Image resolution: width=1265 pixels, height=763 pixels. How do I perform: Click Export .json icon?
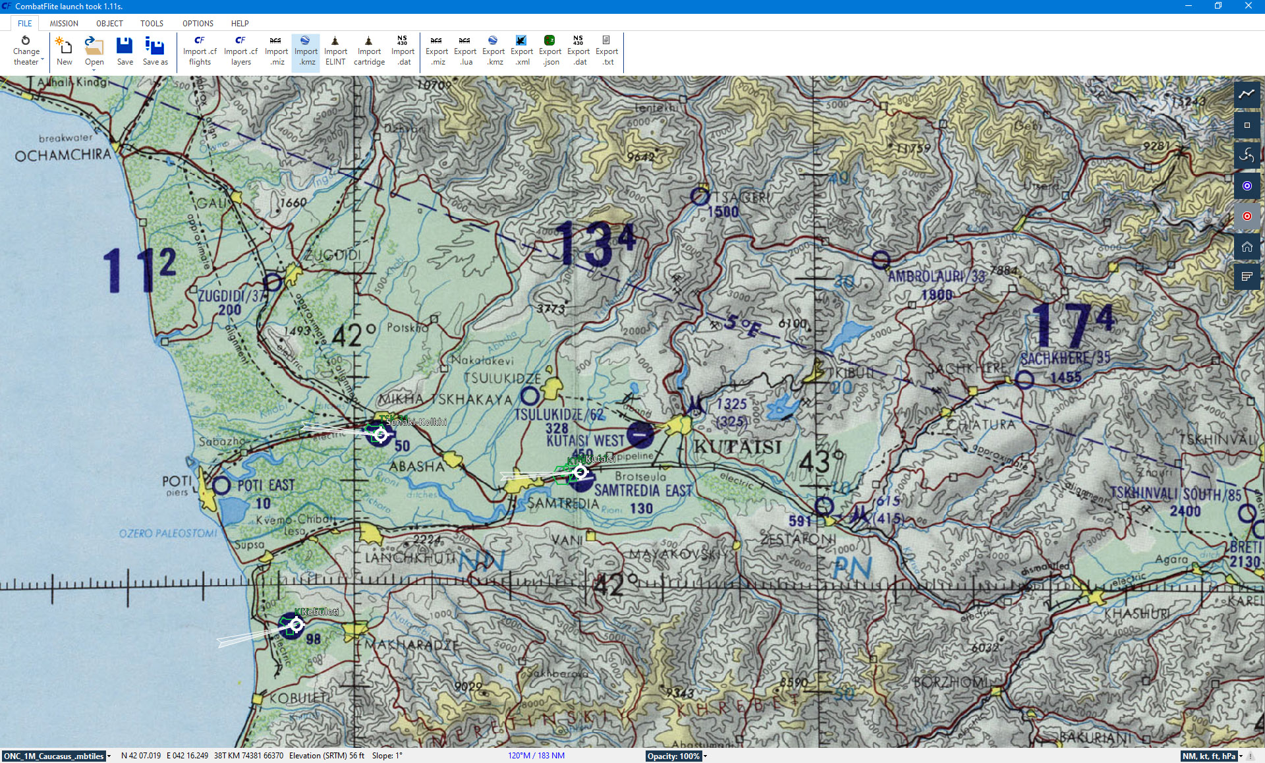pos(550,51)
